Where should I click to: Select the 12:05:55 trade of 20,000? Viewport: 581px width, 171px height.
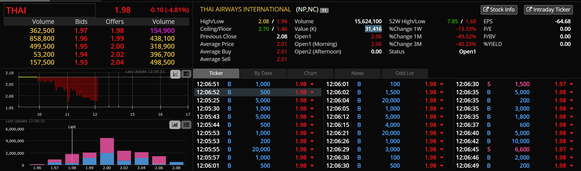[257, 149]
